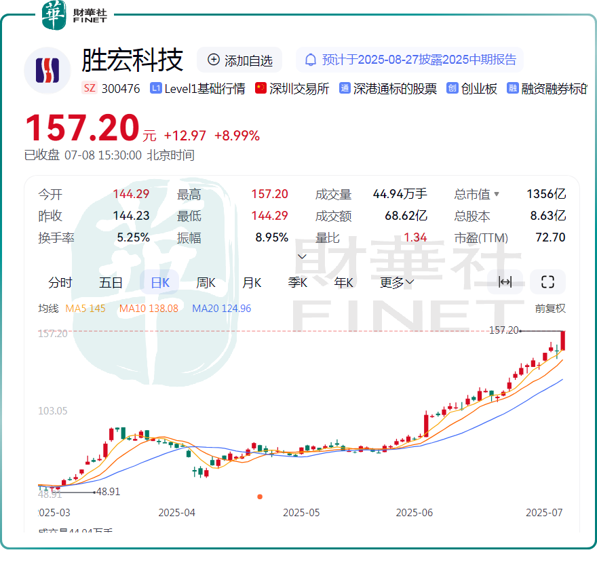Click the bell reminder icon
The height and width of the screenshot is (563, 597).
click(311, 60)
